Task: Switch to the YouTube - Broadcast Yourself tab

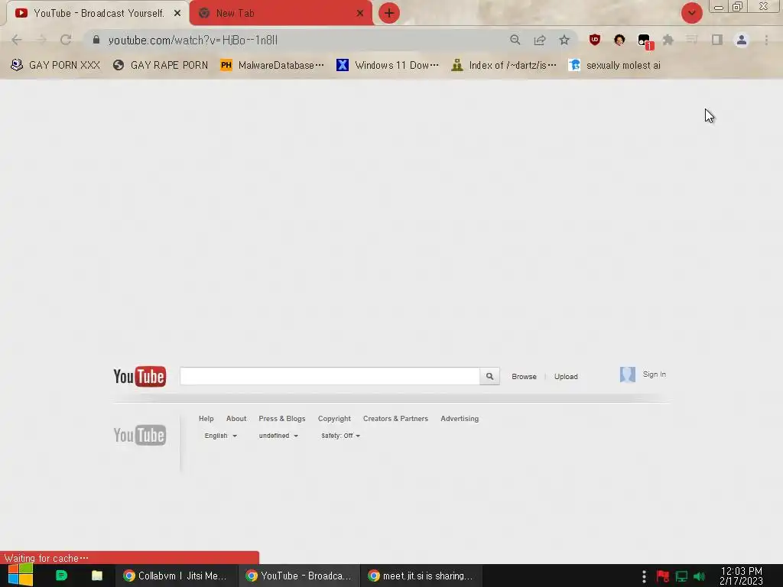Action: point(98,13)
